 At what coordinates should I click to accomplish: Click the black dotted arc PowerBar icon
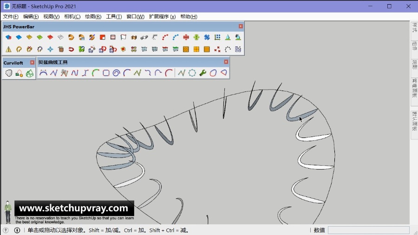[x=228, y=49]
